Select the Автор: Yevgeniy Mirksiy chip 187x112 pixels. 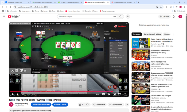(x=152, y=34)
